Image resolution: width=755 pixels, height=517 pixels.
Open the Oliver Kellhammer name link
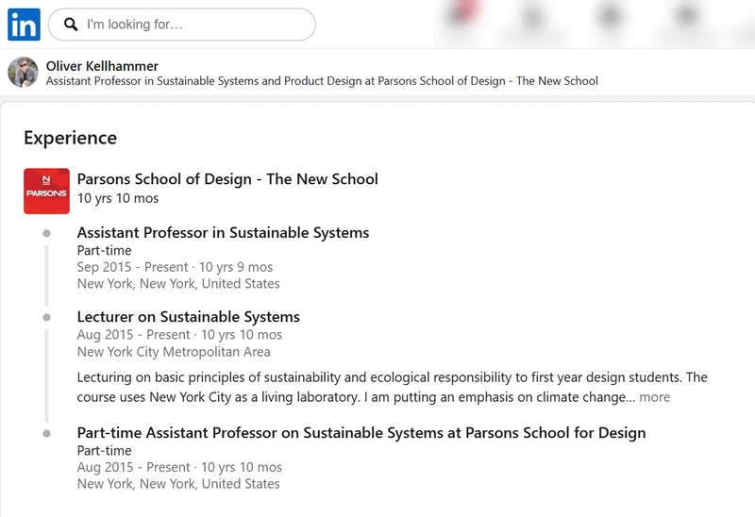coord(102,66)
